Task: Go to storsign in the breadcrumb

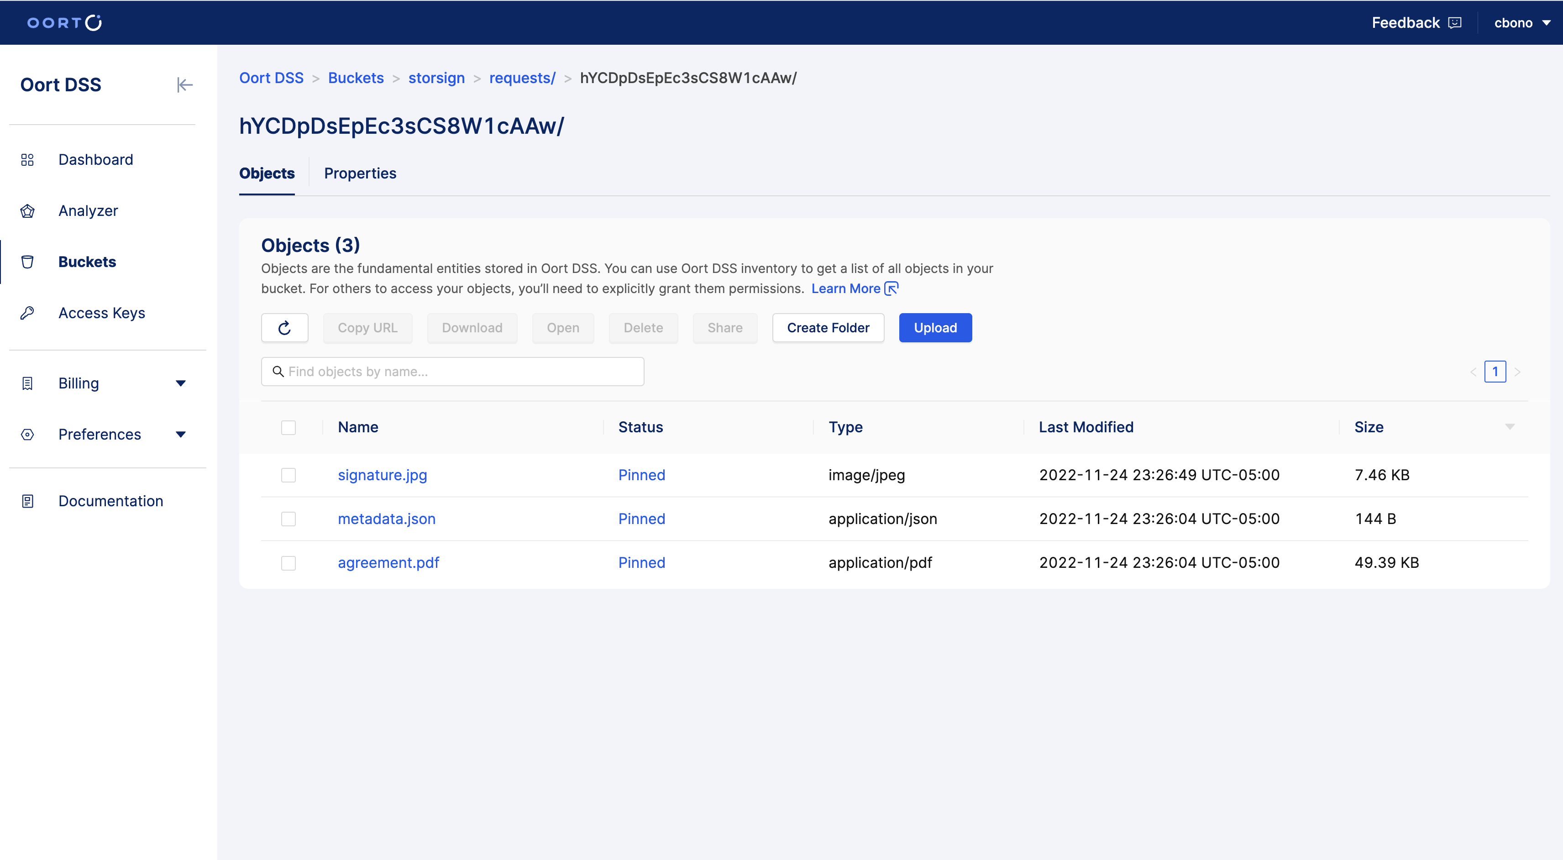Action: click(436, 78)
